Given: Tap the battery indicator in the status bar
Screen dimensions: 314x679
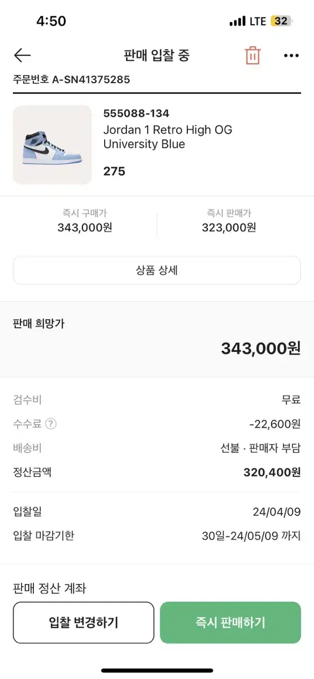Looking at the screenshot, I should (x=281, y=21).
